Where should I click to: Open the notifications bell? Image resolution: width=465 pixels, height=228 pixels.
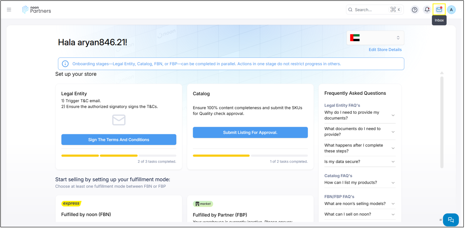(x=427, y=10)
